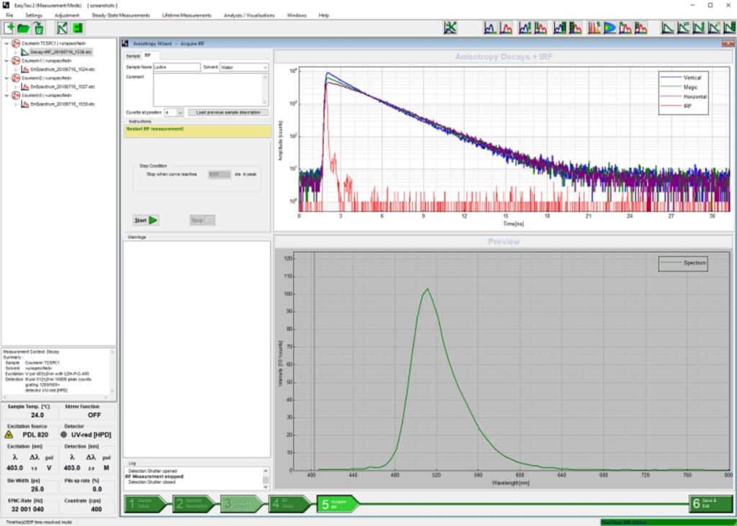
Task: Expand the Coumarin1 EmSpectrum child item
Action: tap(16, 69)
